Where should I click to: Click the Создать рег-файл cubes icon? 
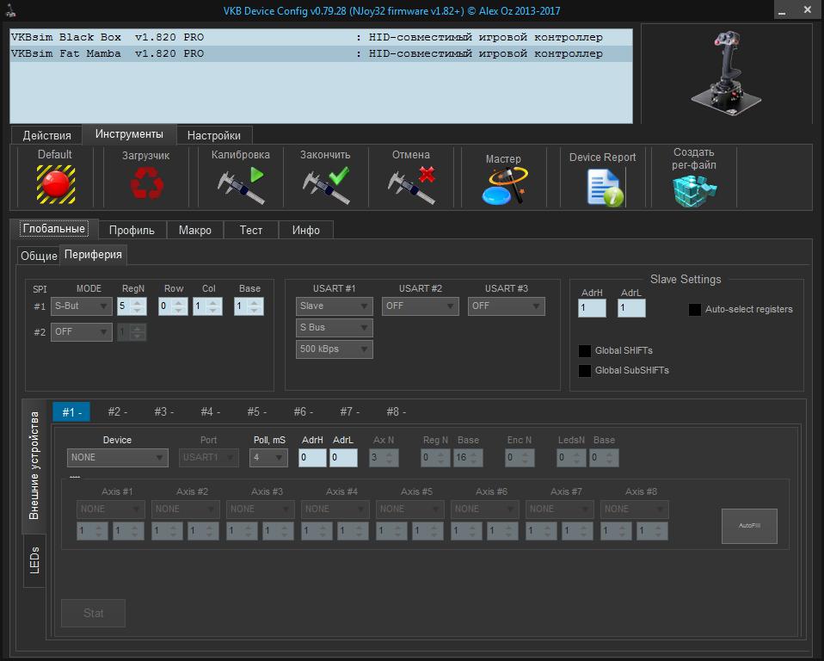(x=694, y=190)
